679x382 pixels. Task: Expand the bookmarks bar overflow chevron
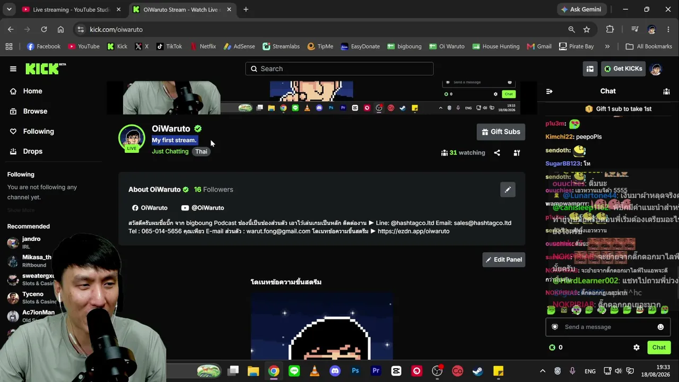coord(607,46)
